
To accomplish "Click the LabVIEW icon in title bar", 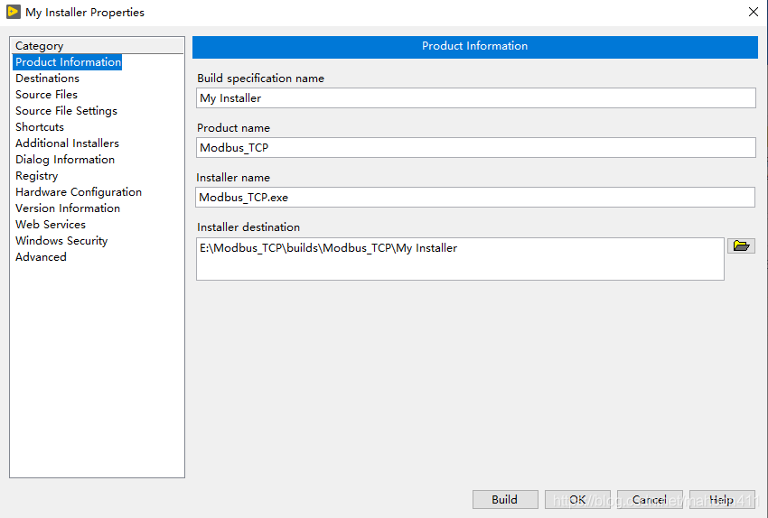I will pyautogui.click(x=14, y=12).
